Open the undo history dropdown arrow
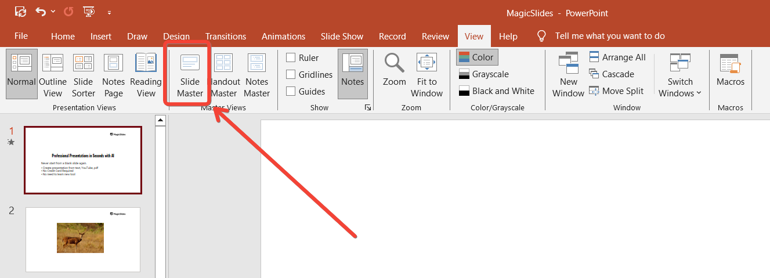The width and height of the screenshot is (770, 278). coord(53,12)
